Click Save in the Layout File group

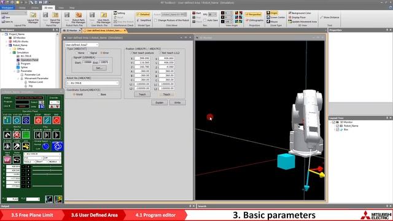coord(6,18)
